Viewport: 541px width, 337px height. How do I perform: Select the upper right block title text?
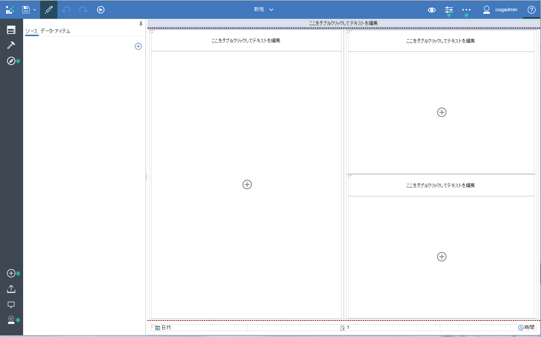pyautogui.click(x=441, y=41)
